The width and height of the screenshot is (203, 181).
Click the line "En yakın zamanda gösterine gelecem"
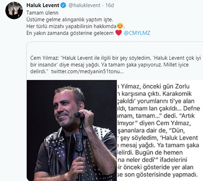pyautogui.click(x=70, y=33)
